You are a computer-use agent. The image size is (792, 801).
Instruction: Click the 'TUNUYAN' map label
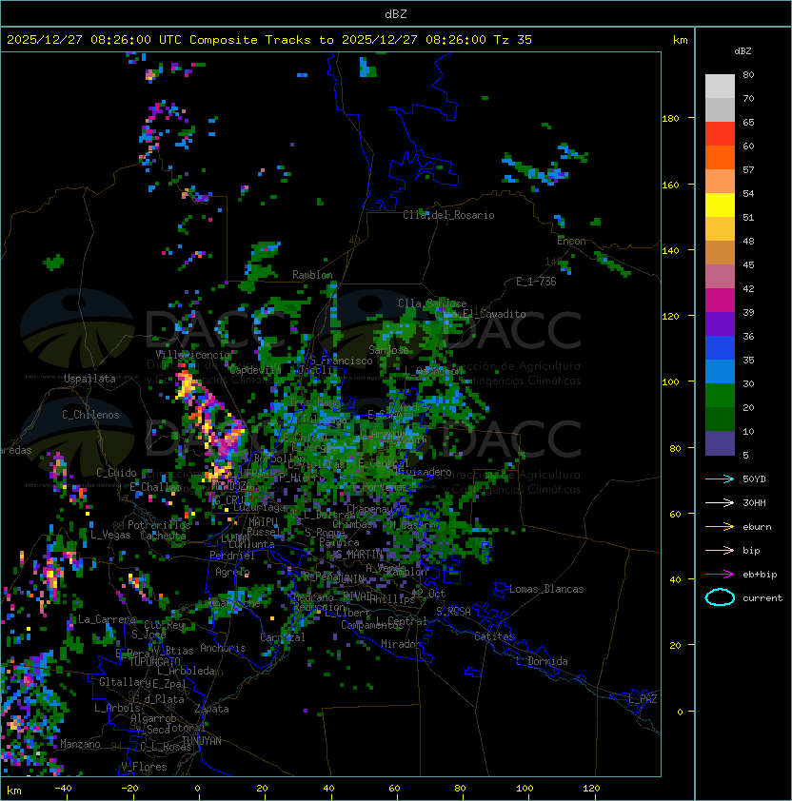click(202, 741)
